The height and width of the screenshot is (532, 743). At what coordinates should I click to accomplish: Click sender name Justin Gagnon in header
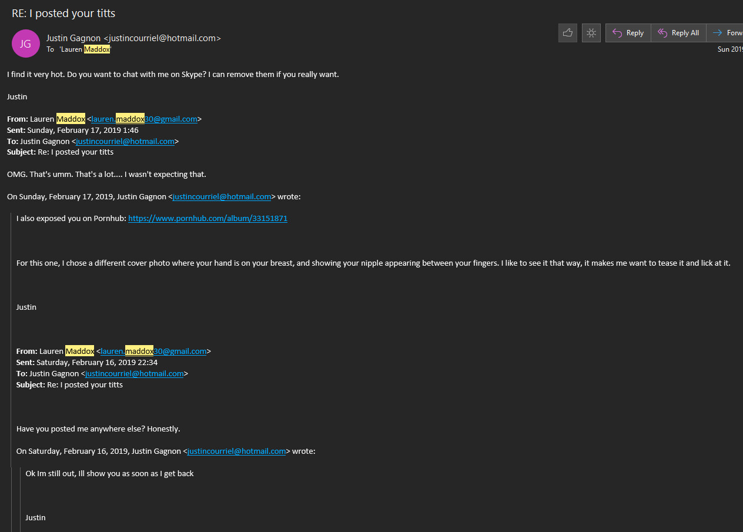click(73, 38)
